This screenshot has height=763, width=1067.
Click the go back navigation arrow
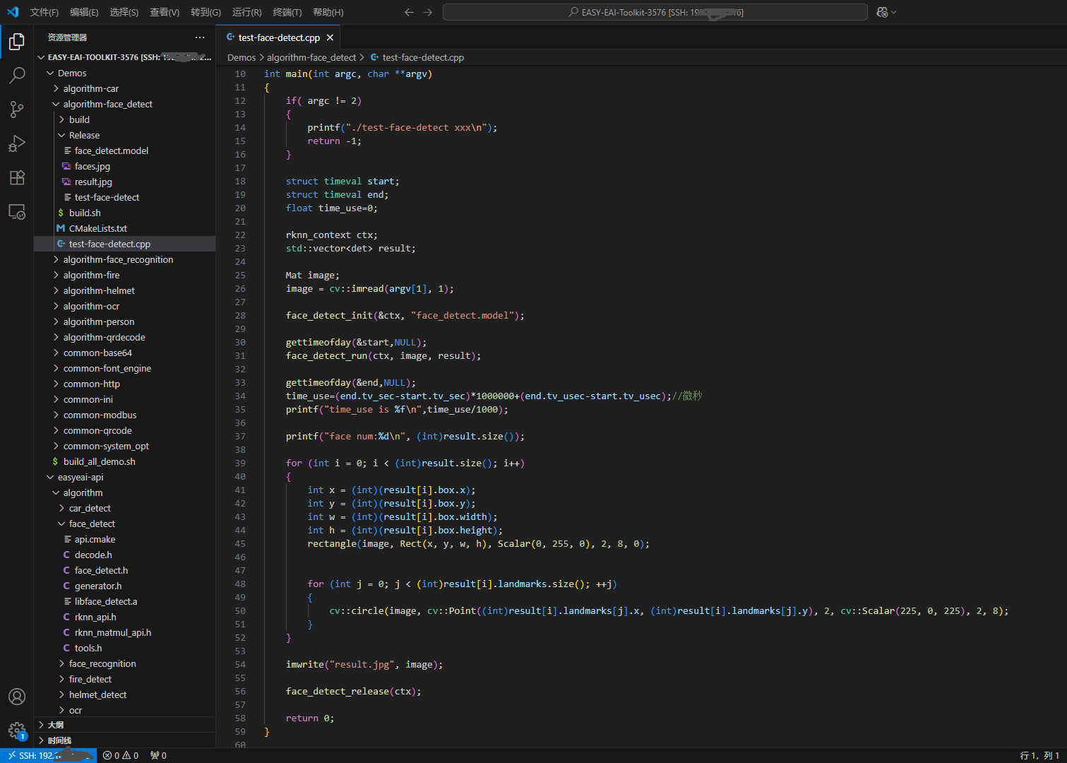(409, 12)
